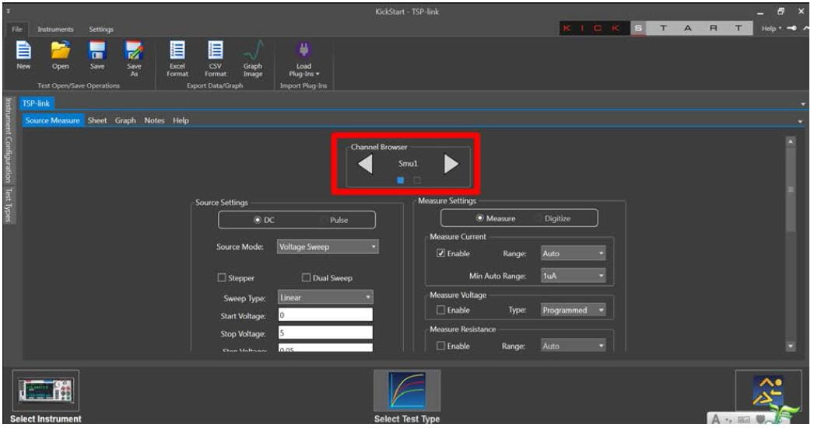
Task: Open a test with the Open folder icon
Action: tap(60, 53)
